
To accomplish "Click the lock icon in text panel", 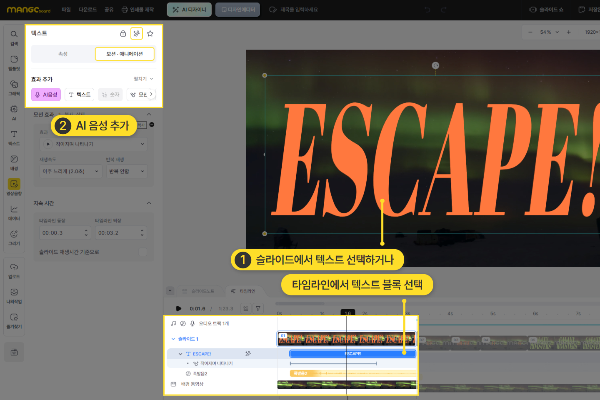I will [123, 33].
